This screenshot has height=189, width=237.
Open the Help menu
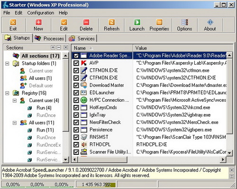(x=63, y=13)
